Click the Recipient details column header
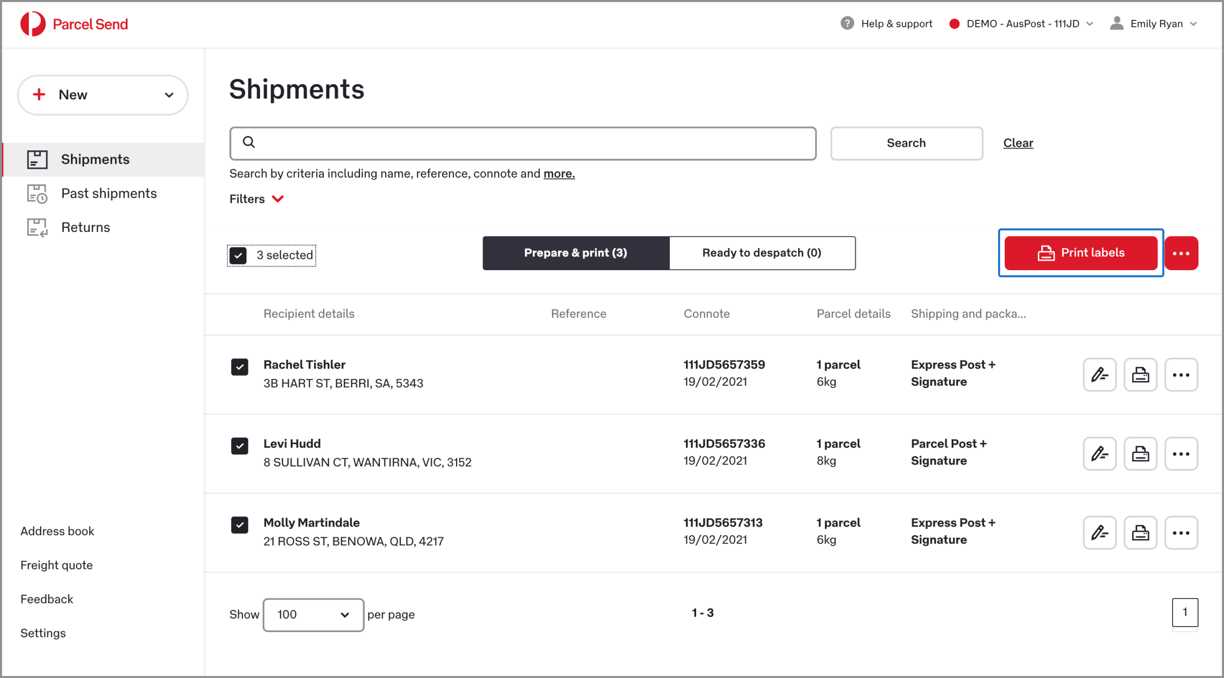 tap(309, 314)
